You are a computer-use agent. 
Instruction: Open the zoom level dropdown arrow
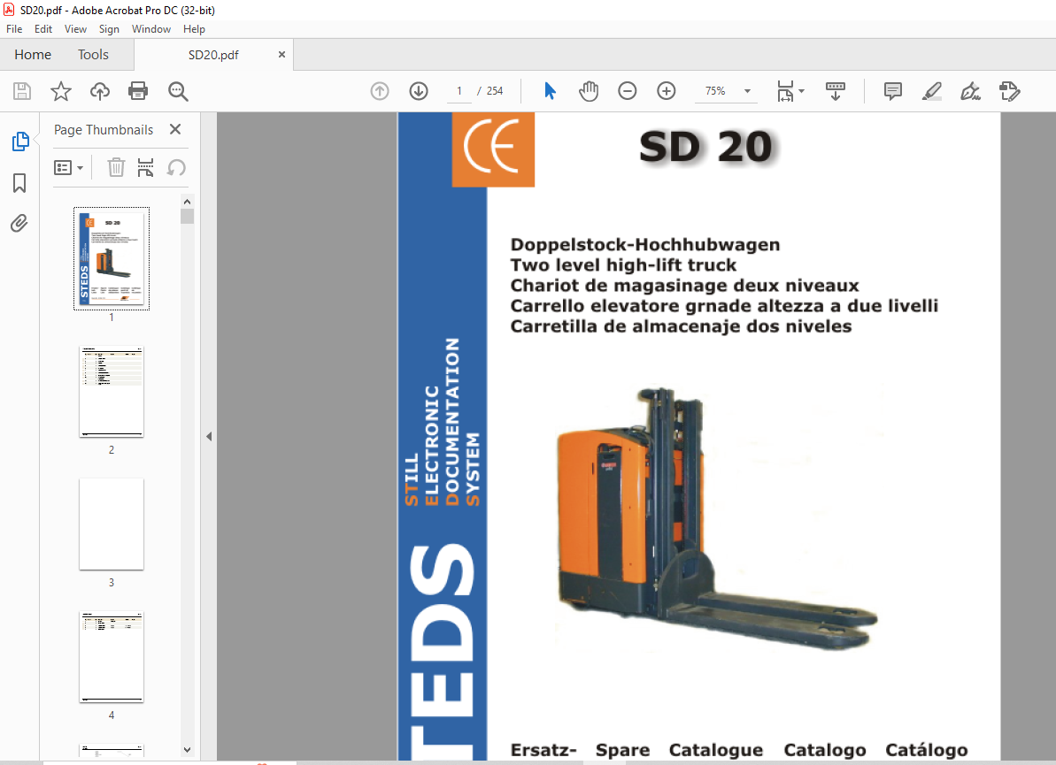pyautogui.click(x=747, y=91)
